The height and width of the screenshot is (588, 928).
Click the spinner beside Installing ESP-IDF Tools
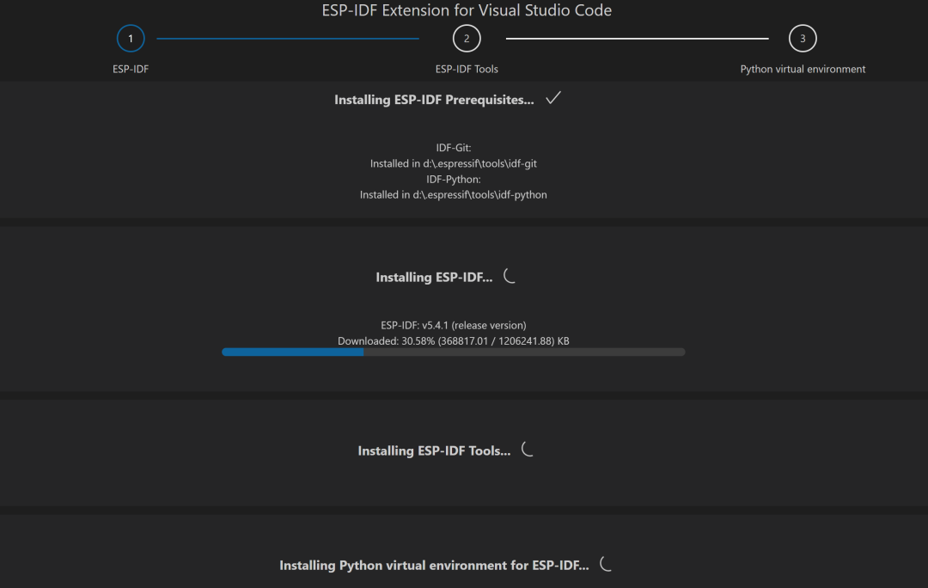[x=528, y=450]
